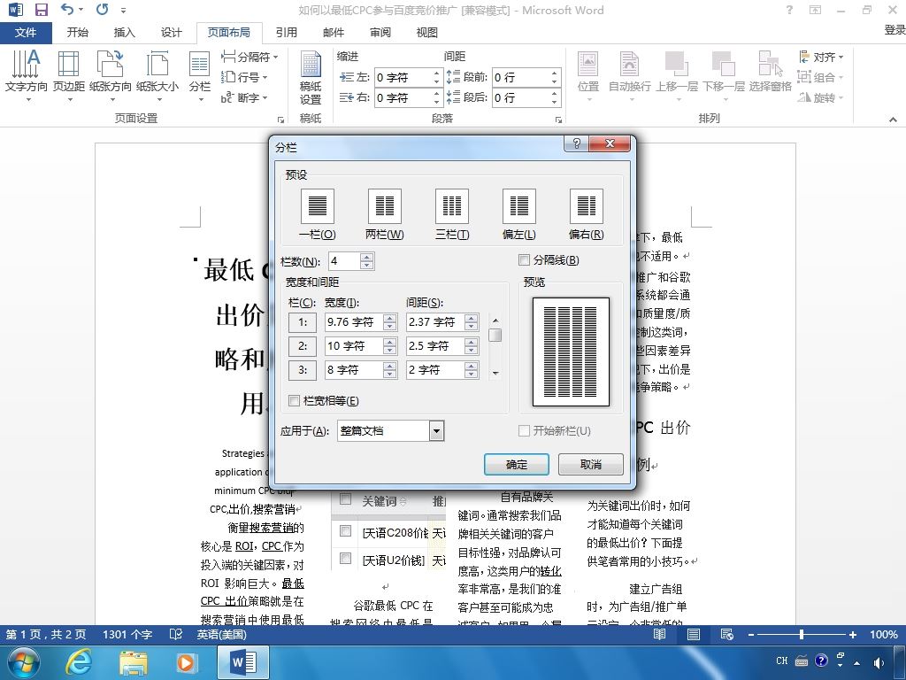
Task: Open the Align dropdown
Action: coord(821,57)
